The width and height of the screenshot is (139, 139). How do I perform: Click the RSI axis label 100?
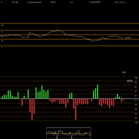[x=2, y=25]
